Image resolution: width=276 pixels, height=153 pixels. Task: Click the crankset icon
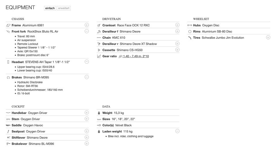pos(99,25)
